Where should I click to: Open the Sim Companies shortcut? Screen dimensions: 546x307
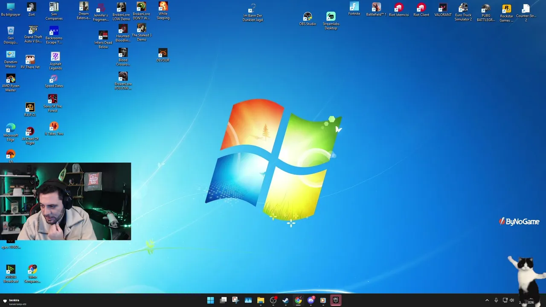click(54, 11)
